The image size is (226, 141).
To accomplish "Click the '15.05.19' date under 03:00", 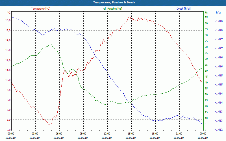I will pos(34,138).
